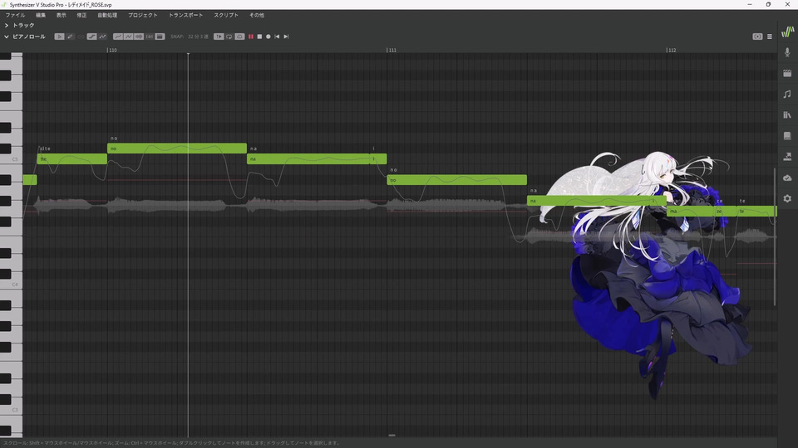Open the export panel icon
Viewport: 798px width, 448px height.
point(787,157)
